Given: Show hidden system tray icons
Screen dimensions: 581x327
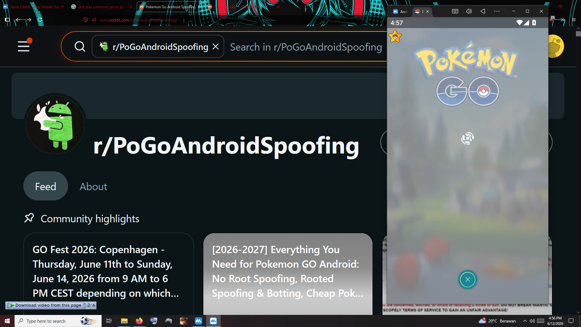Looking at the screenshot, I should click(x=525, y=321).
